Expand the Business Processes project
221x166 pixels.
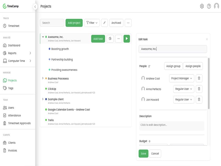point(43,79)
